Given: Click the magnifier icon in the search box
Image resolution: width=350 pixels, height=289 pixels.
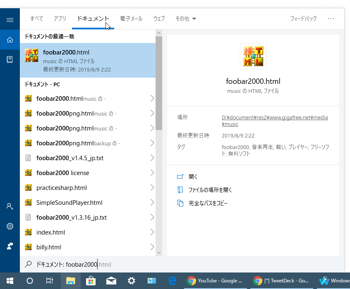Looking at the screenshot, I should click(x=28, y=264).
